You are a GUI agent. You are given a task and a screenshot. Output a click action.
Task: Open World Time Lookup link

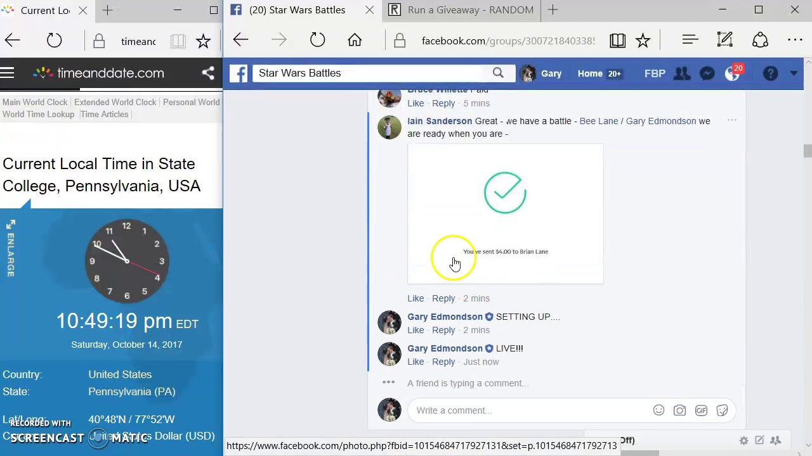pyautogui.click(x=38, y=114)
